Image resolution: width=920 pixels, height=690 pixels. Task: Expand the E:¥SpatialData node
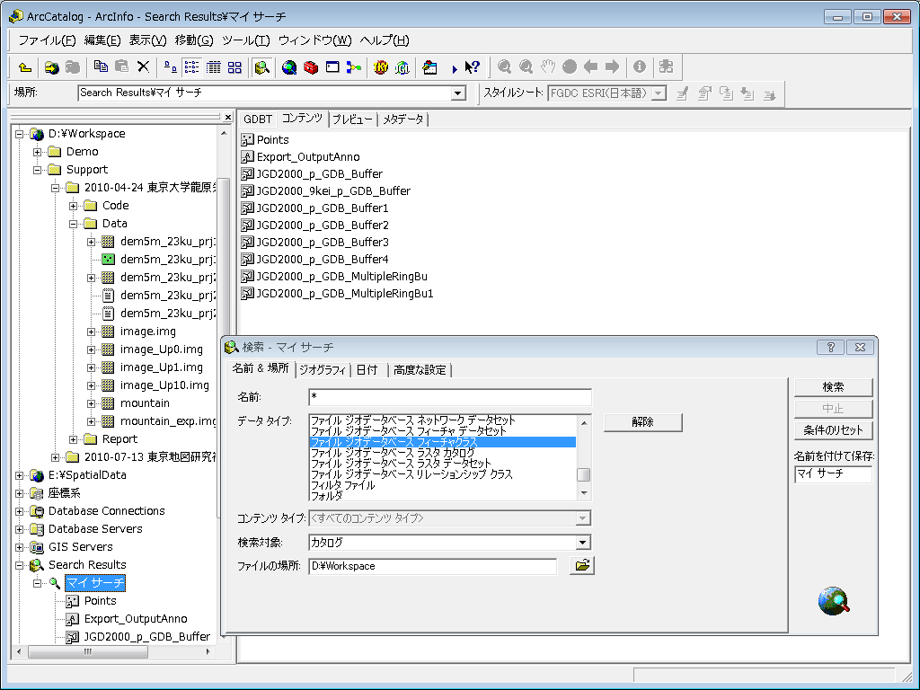tap(20, 475)
